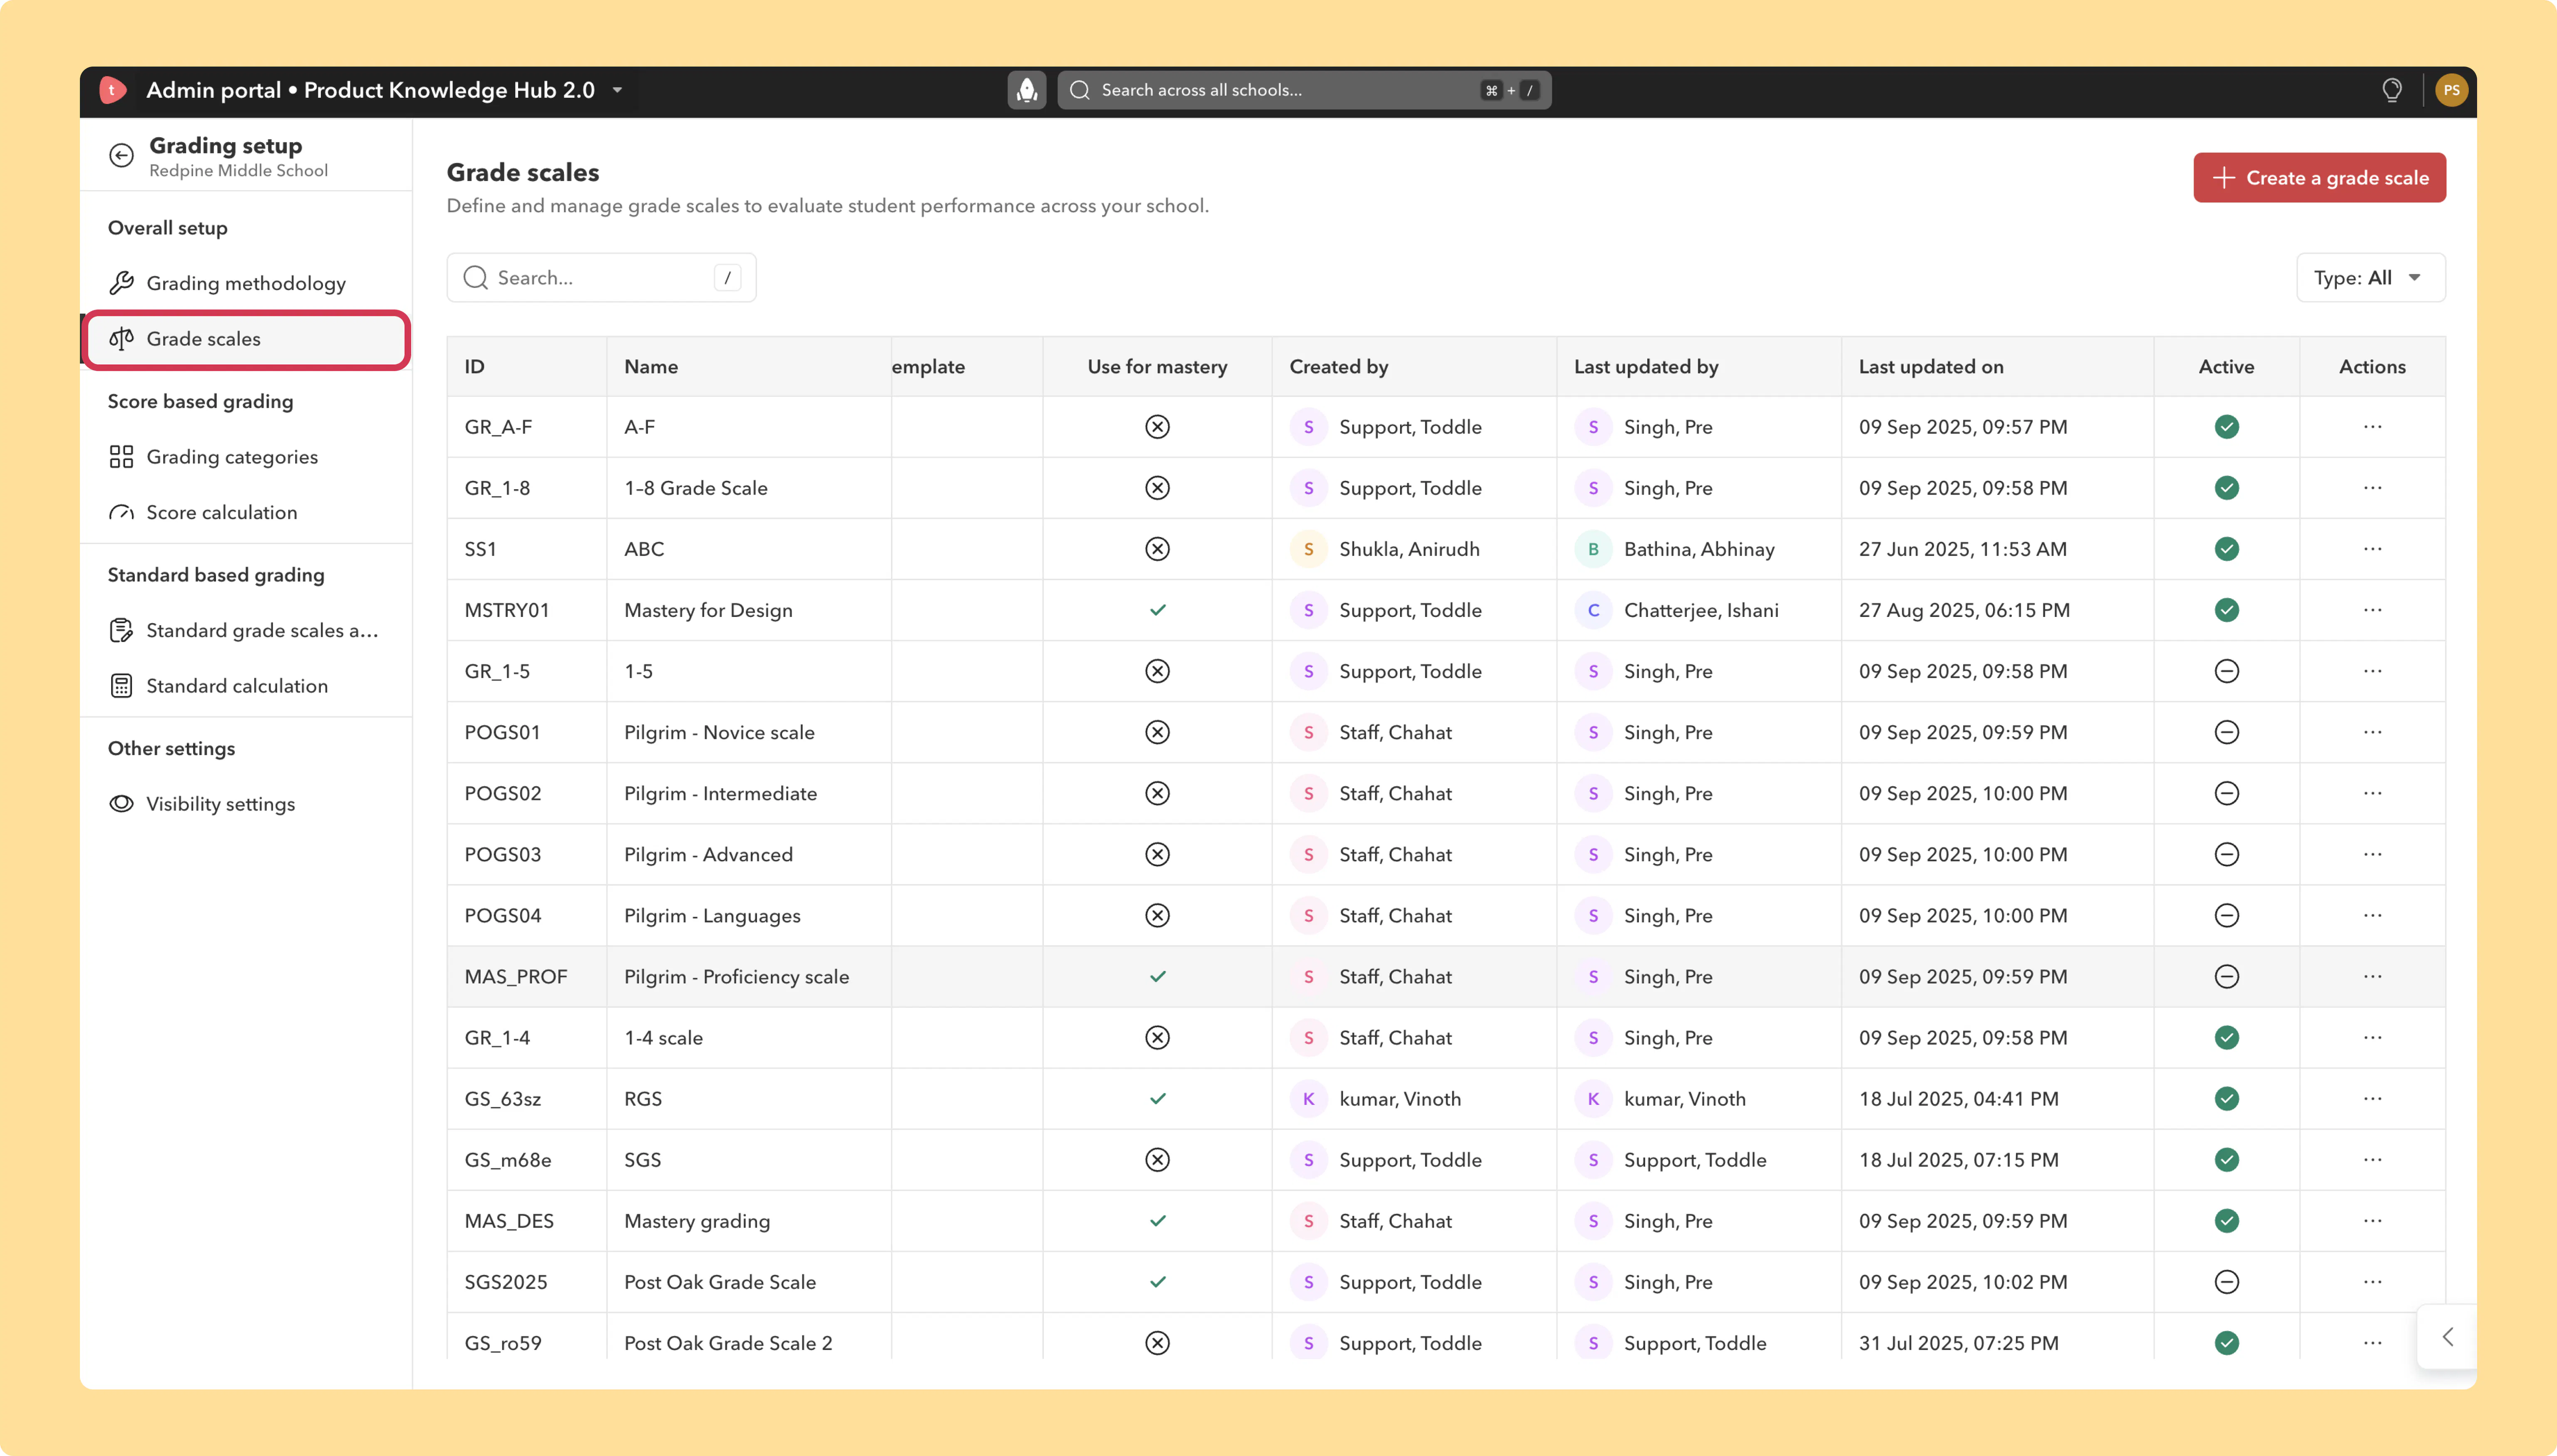
Task: Click the Pilgrim - Proficiency scale name
Action: pos(736,977)
